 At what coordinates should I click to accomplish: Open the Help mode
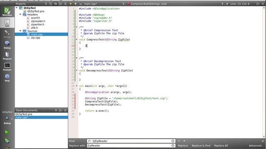click(7, 78)
